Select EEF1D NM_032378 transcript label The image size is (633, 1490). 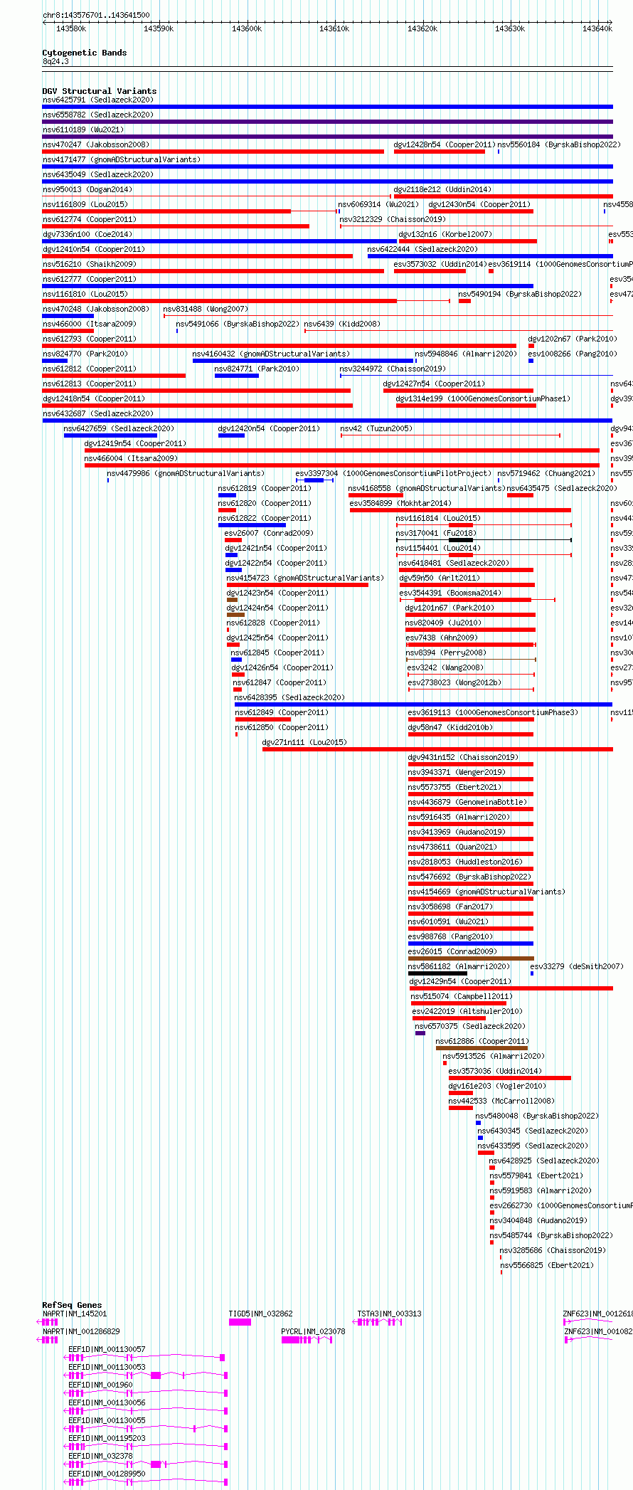(100, 1456)
